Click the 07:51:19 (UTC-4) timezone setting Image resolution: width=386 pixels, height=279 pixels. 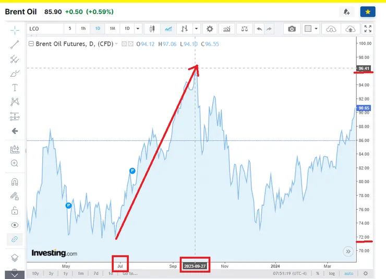[x=289, y=273]
